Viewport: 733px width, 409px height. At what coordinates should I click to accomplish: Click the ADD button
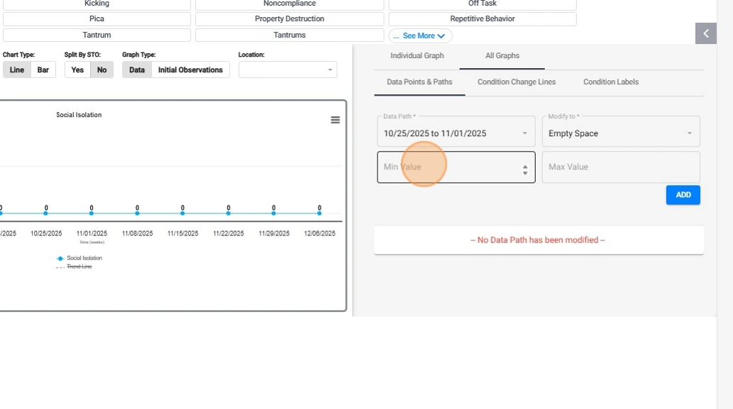pos(683,195)
